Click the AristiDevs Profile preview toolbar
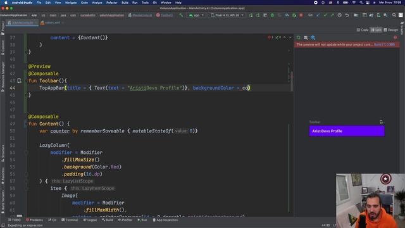Image resolution: width=405 pixels, height=228 pixels. 347,131
